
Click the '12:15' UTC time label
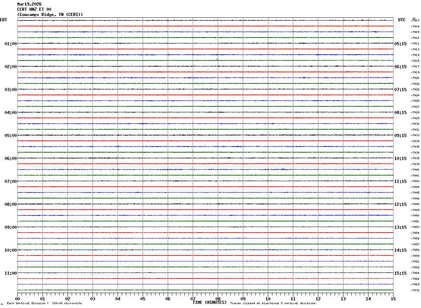click(400, 204)
